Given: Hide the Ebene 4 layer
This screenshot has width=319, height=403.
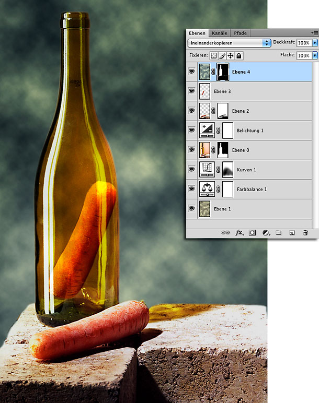Looking at the screenshot, I should click(x=191, y=71).
